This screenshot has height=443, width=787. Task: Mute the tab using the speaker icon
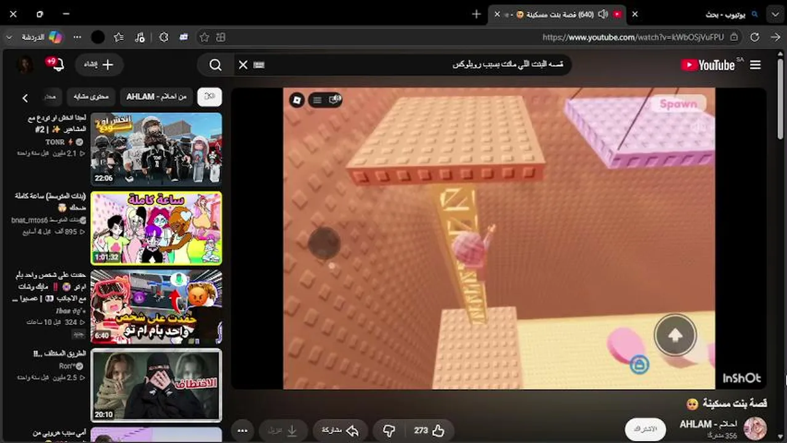(602, 14)
